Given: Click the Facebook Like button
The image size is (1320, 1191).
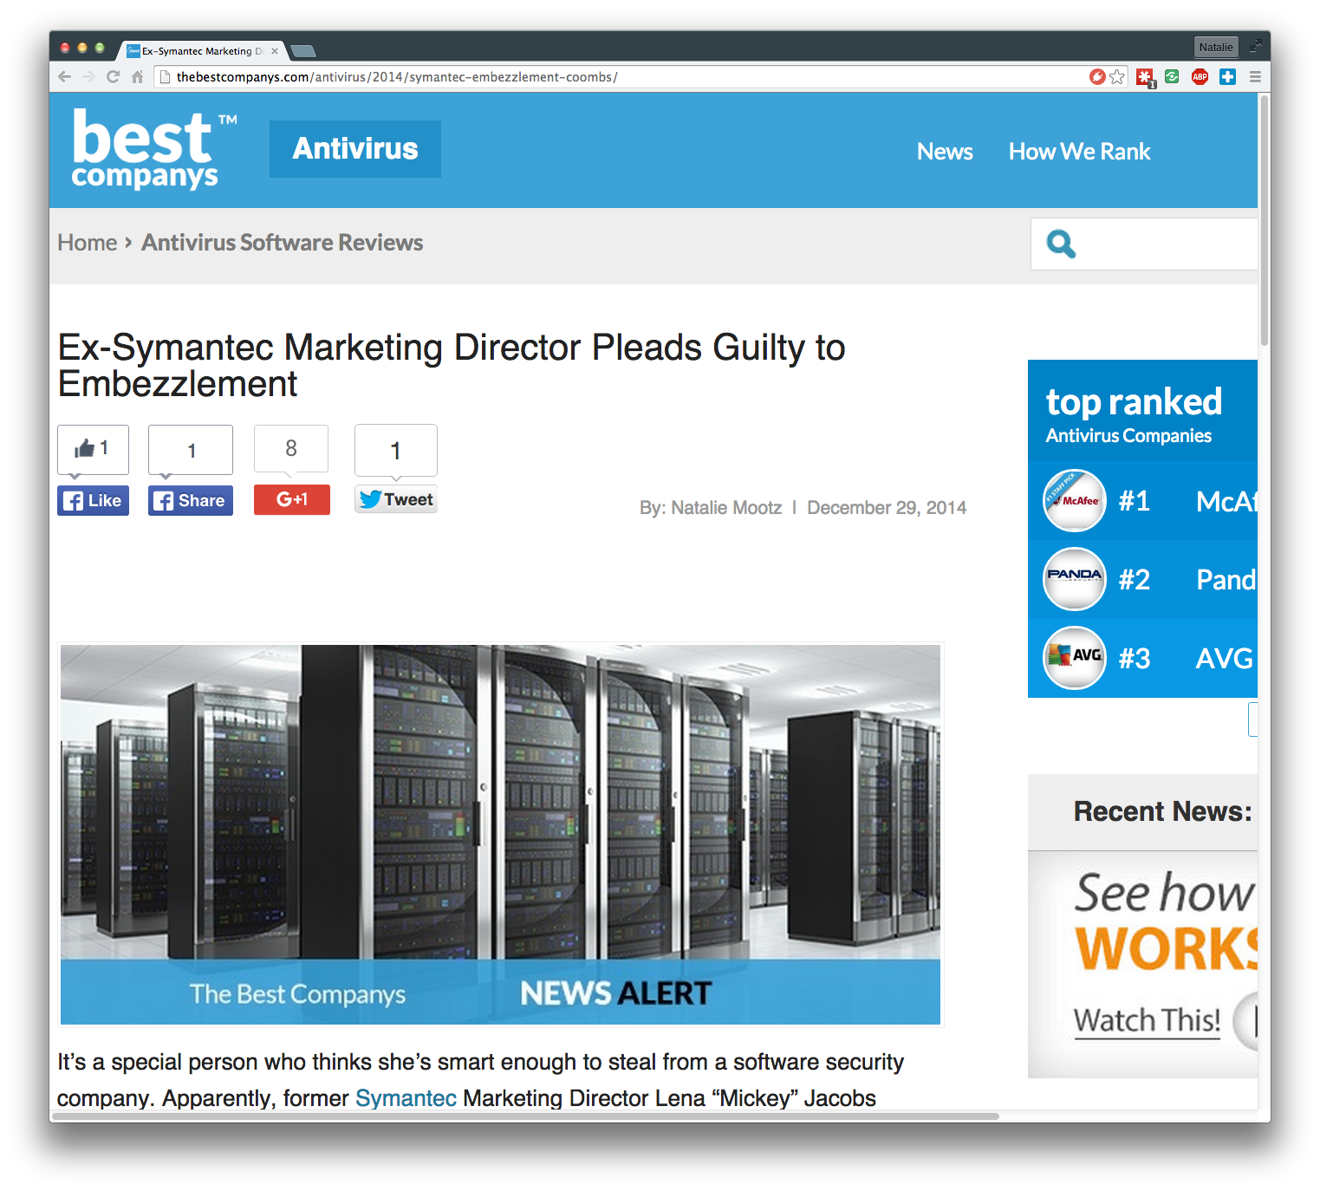Looking at the screenshot, I should pyautogui.click(x=93, y=501).
